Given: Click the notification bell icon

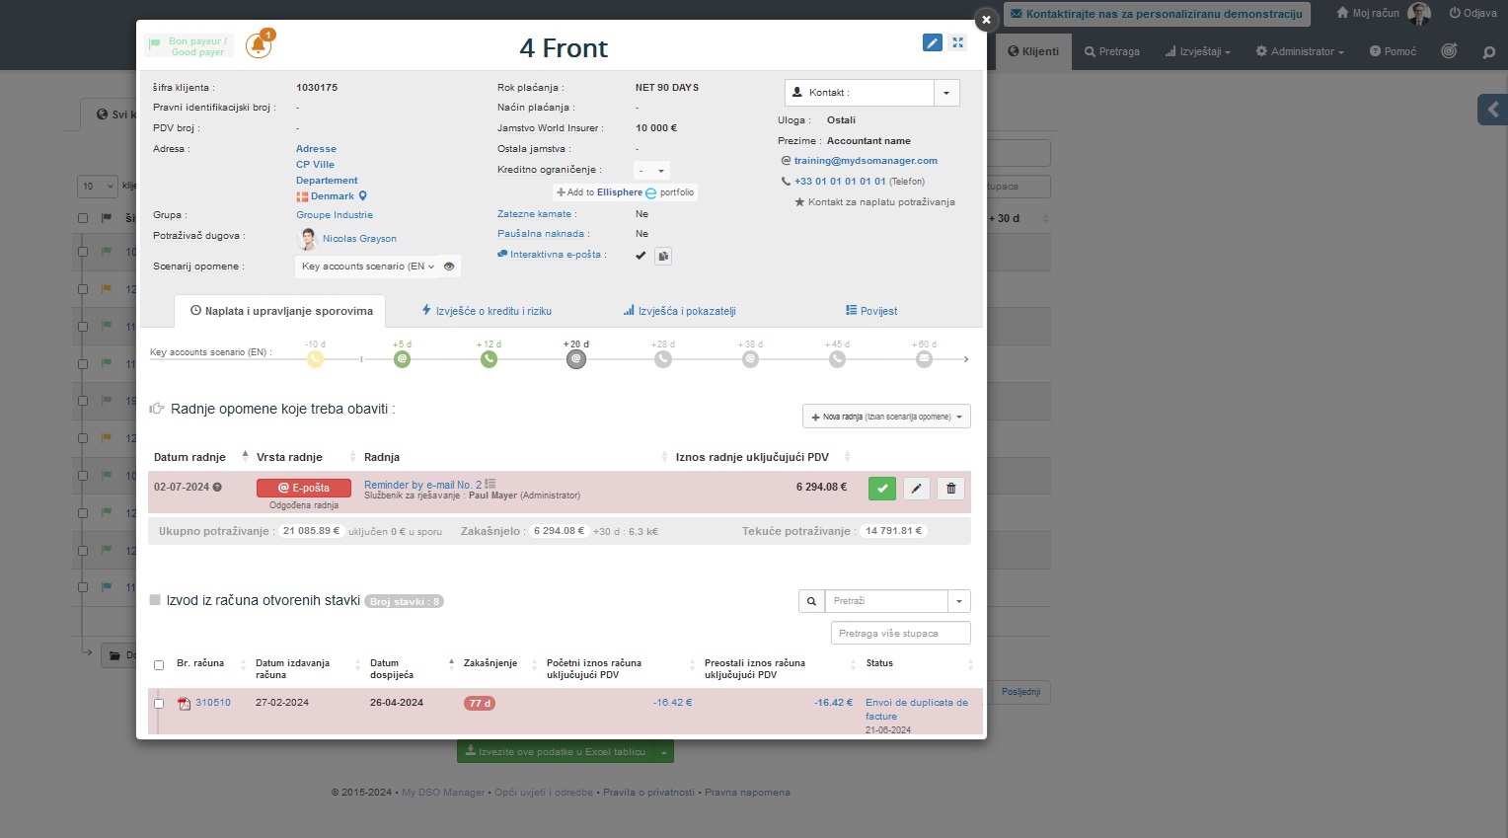Looking at the screenshot, I should pos(259,45).
